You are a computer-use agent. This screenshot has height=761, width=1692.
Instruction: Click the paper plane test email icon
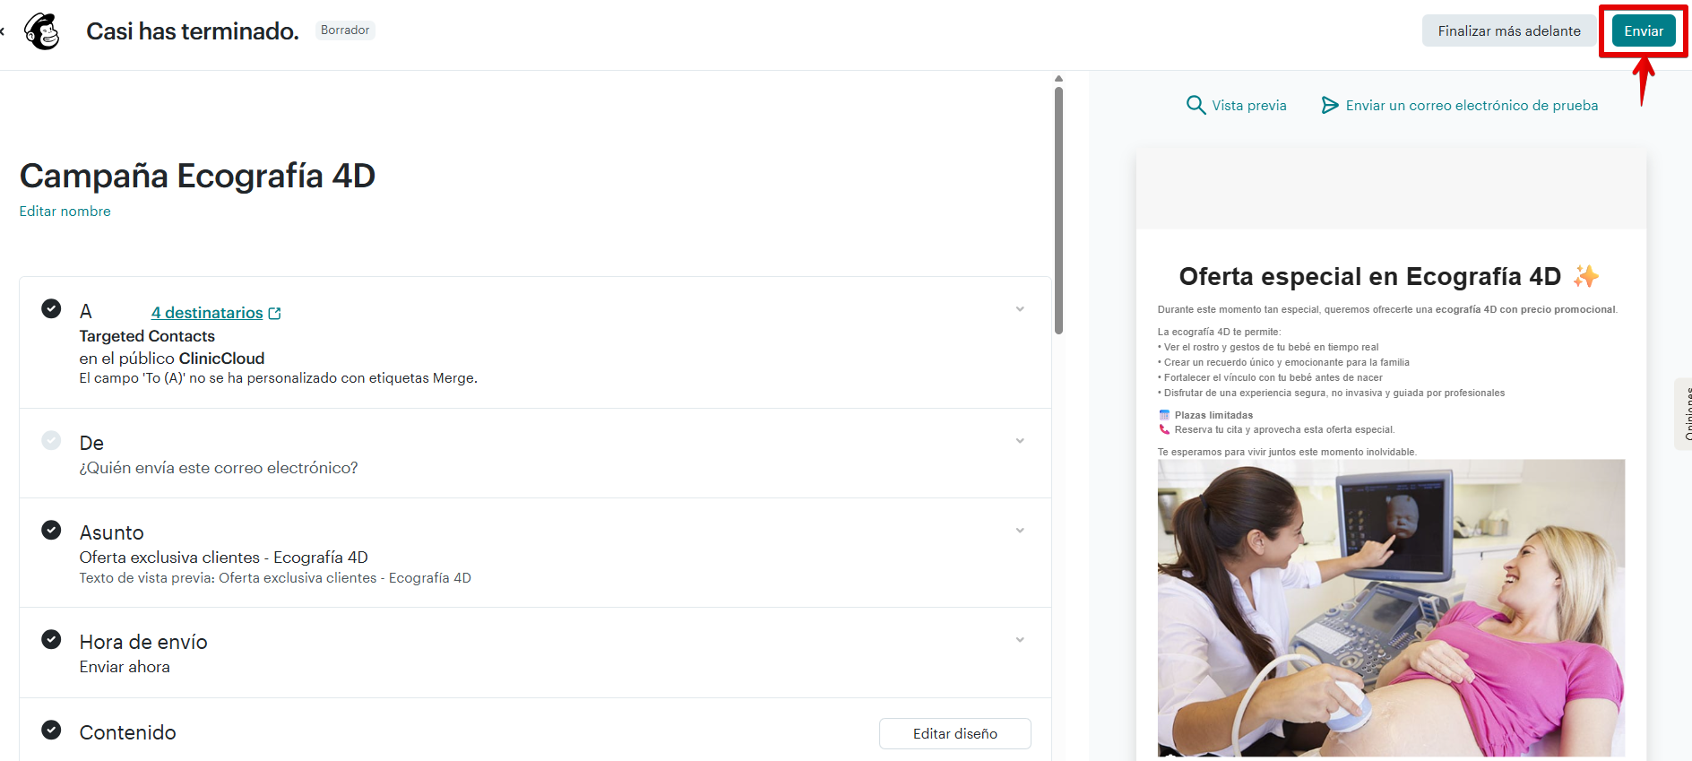tap(1330, 106)
